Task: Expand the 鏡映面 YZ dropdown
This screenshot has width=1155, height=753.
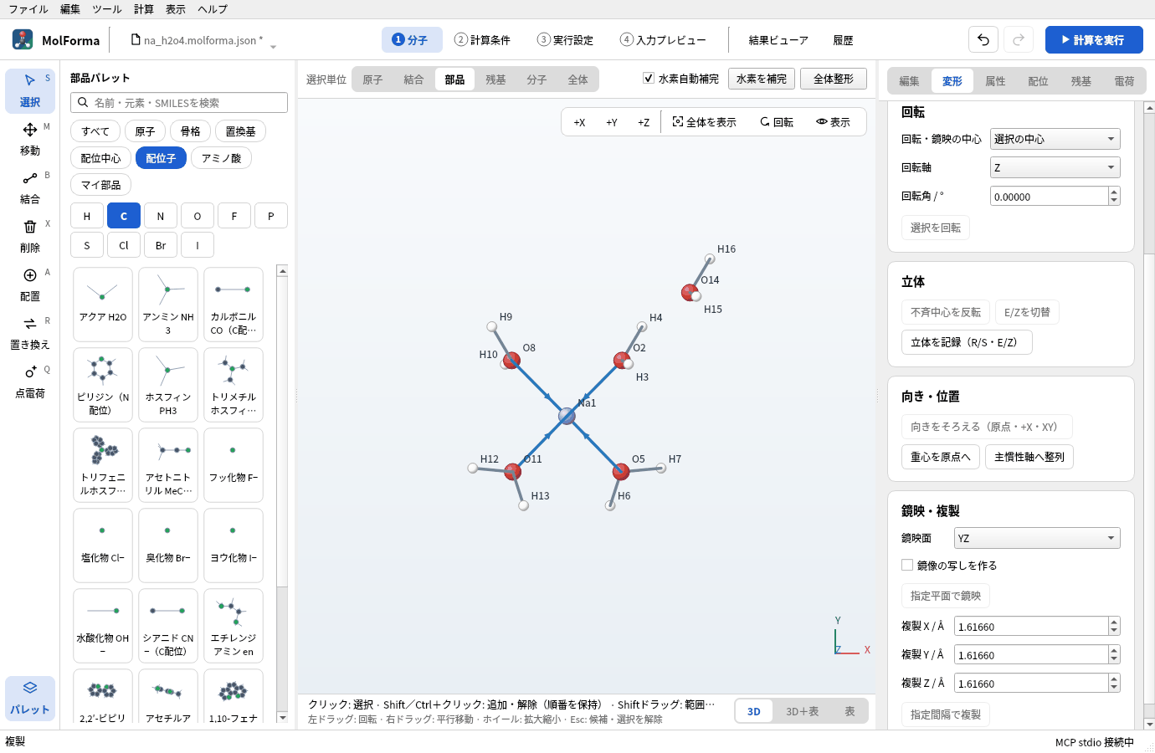Action: click(1037, 538)
